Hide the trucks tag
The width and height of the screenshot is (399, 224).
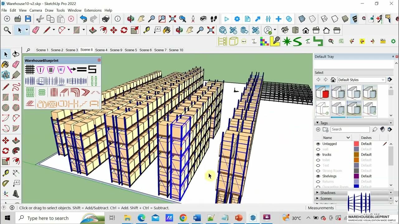coord(318,155)
